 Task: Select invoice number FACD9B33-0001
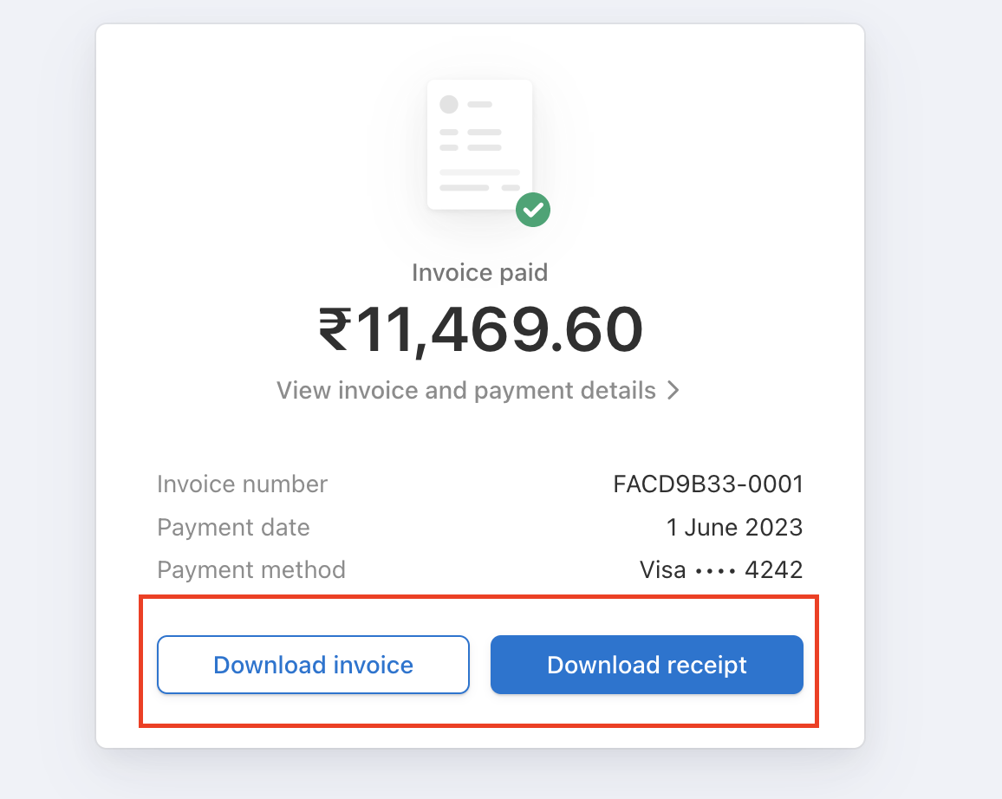pyautogui.click(x=708, y=484)
